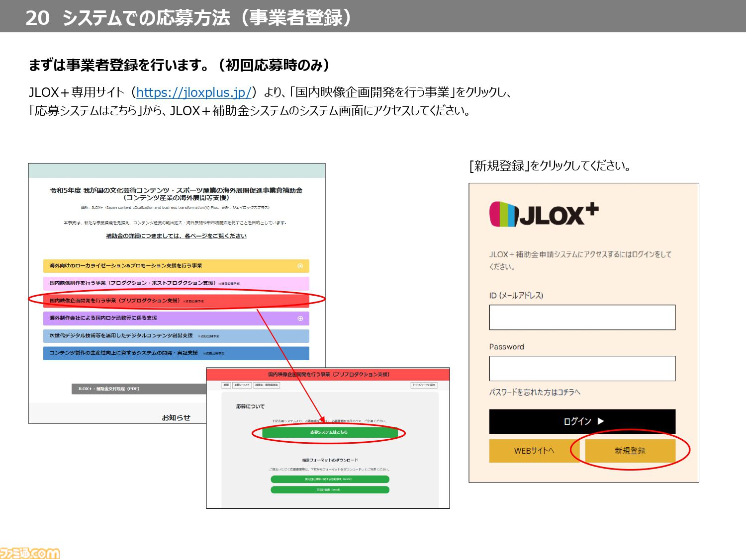
Task: Open yellow 海外向けのローカライゼーション&プロモーション banner
Action: pyautogui.click(x=176, y=266)
